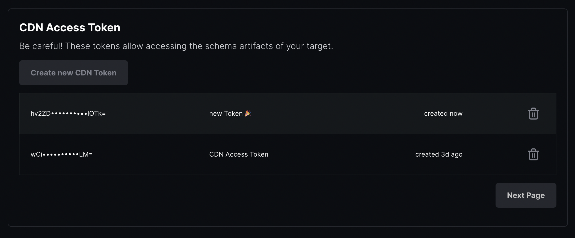
Task: Select the "new Token" alias label
Action: point(226,114)
